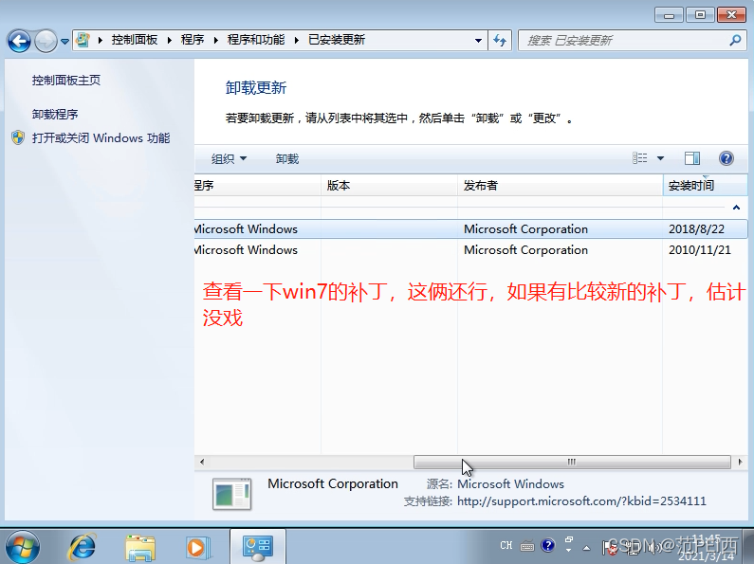Sort by the 发布者 column header
Viewport: 754px width, 564px height.
[561, 186]
